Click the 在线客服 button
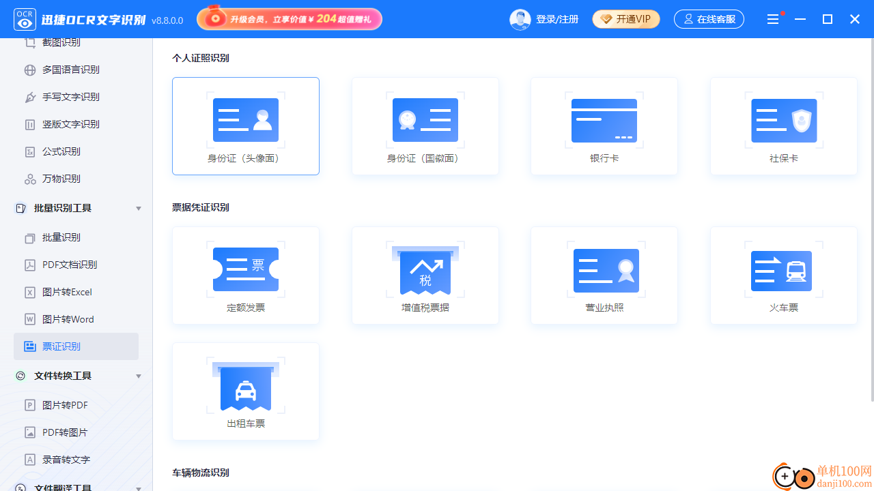 click(x=709, y=19)
